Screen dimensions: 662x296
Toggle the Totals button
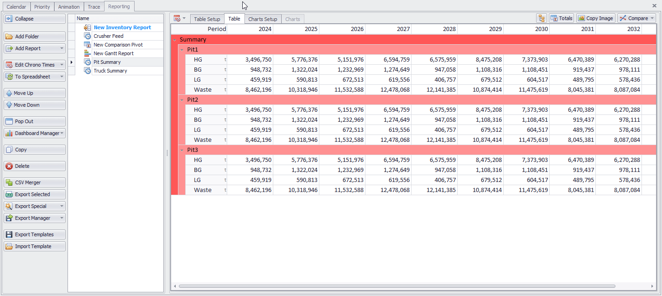[561, 18]
